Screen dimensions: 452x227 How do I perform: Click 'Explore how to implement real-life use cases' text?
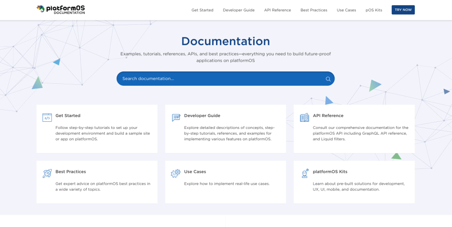tap(227, 184)
